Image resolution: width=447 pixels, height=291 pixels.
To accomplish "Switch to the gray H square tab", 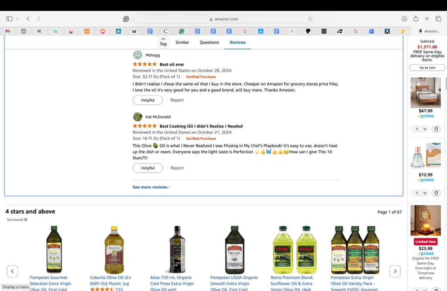I will pyautogui.click(x=24, y=31).
